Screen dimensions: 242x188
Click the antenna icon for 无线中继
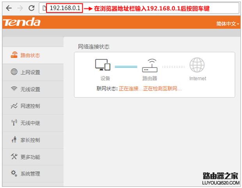coord(14,122)
